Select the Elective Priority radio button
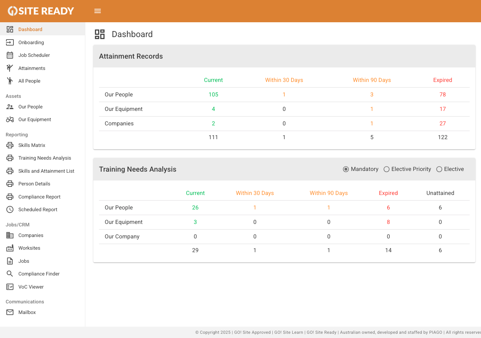Viewport: 481px width, 338px height. pyautogui.click(x=387, y=169)
